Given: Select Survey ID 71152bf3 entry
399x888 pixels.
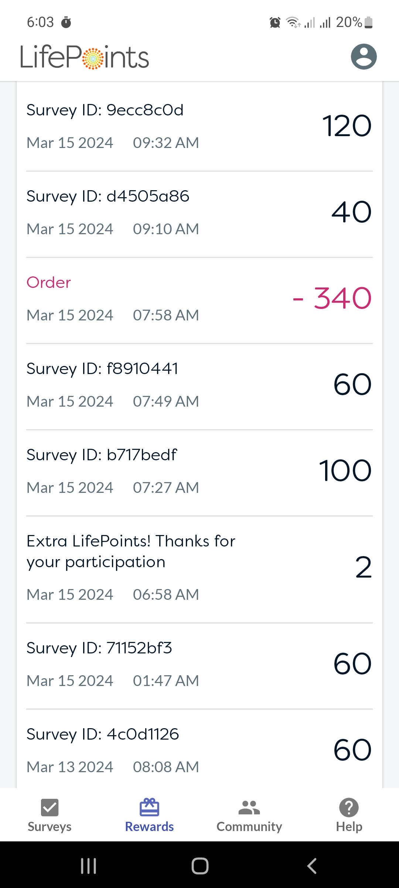Looking at the screenshot, I should [x=199, y=666].
